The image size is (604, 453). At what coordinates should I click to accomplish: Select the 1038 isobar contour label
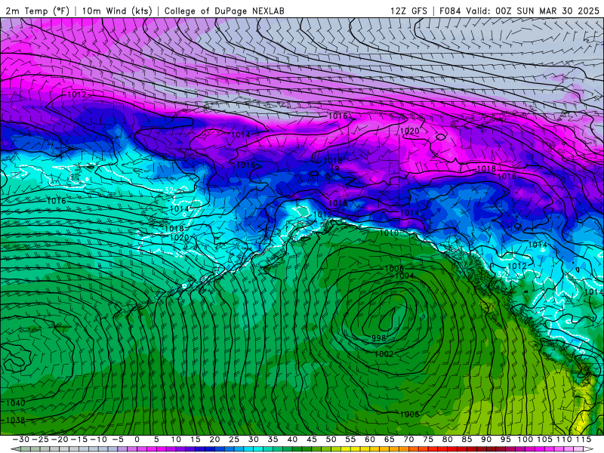(x=16, y=420)
